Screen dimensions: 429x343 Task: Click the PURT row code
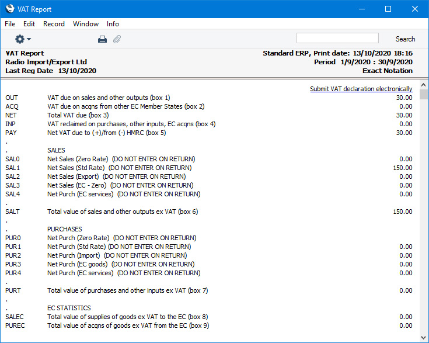pyautogui.click(x=13, y=290)
